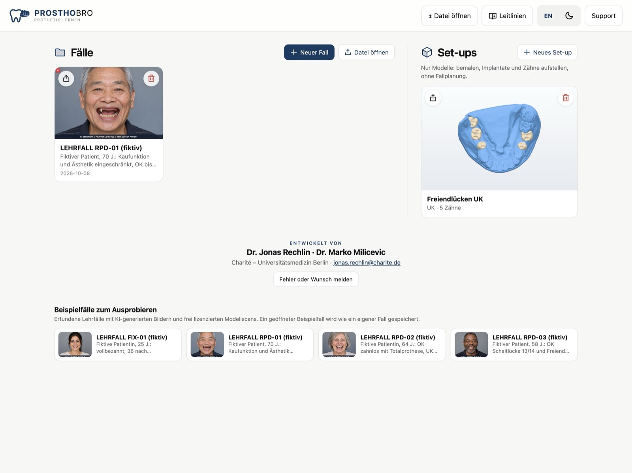Click Datei öffnen next to Neuer Fall

(367, 52)
